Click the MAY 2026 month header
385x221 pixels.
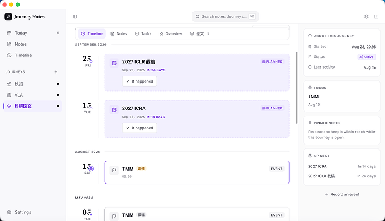tap(84, 198)
